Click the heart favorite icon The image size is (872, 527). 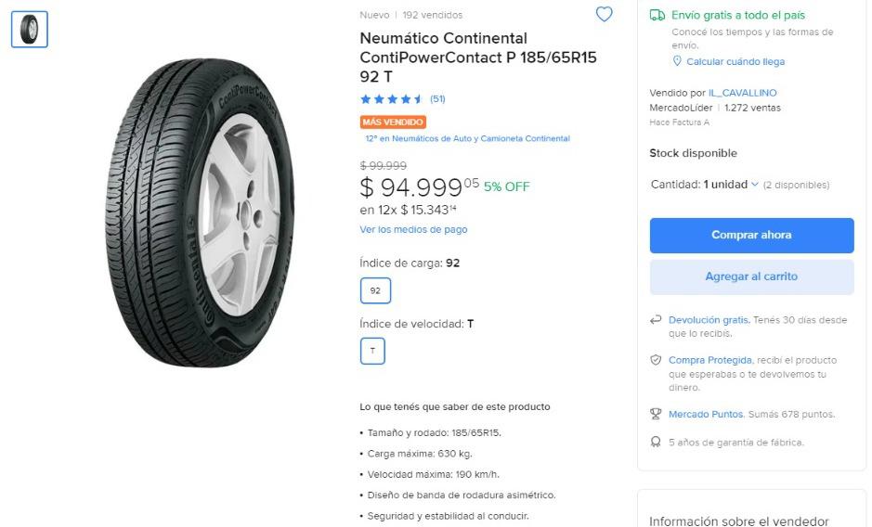click(x=604, y=14)
